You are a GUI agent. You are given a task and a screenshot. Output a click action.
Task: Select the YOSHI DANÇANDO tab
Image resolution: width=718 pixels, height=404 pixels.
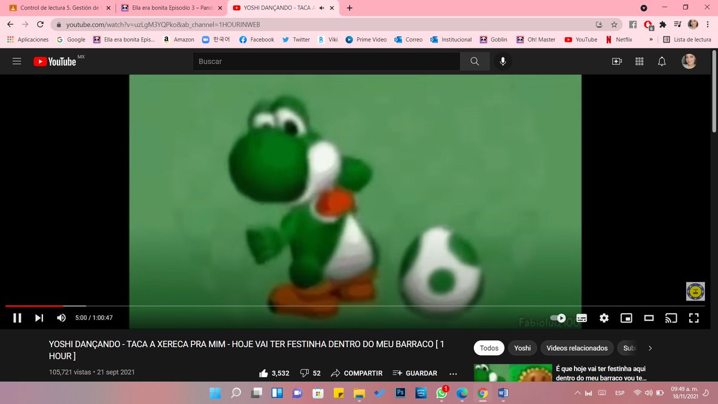tap(284, 8)
